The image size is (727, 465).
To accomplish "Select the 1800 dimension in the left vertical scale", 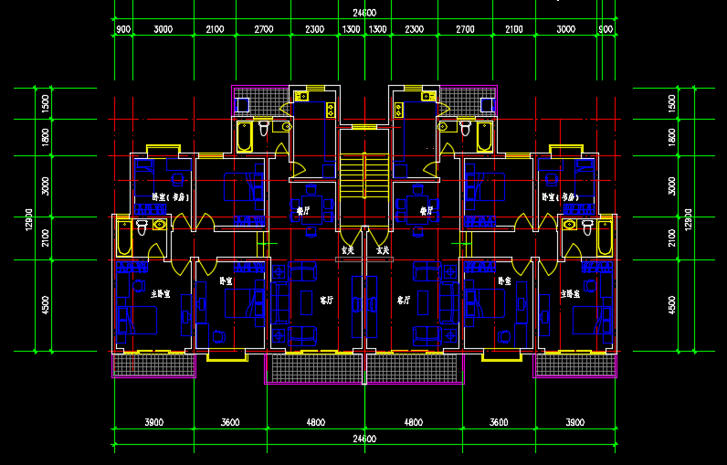I will coord(45,137).
